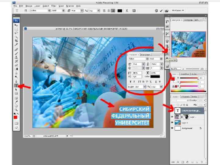The image size is (220, 165).
Task: Toggle Faux Italic in Character panel
Action: click(134, 82)
